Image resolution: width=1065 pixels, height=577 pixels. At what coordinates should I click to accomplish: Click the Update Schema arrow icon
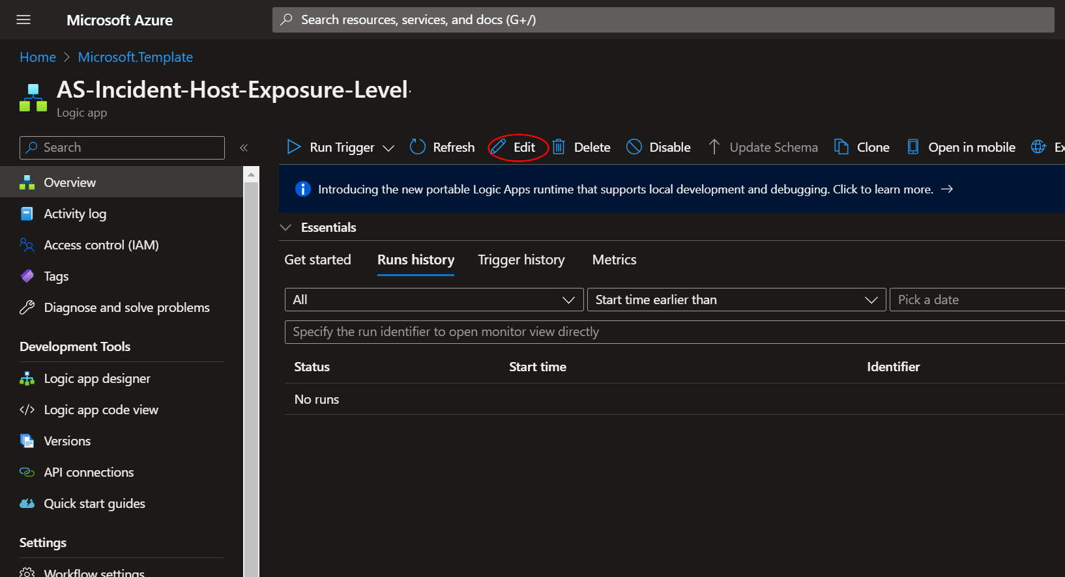pos(714,147)
